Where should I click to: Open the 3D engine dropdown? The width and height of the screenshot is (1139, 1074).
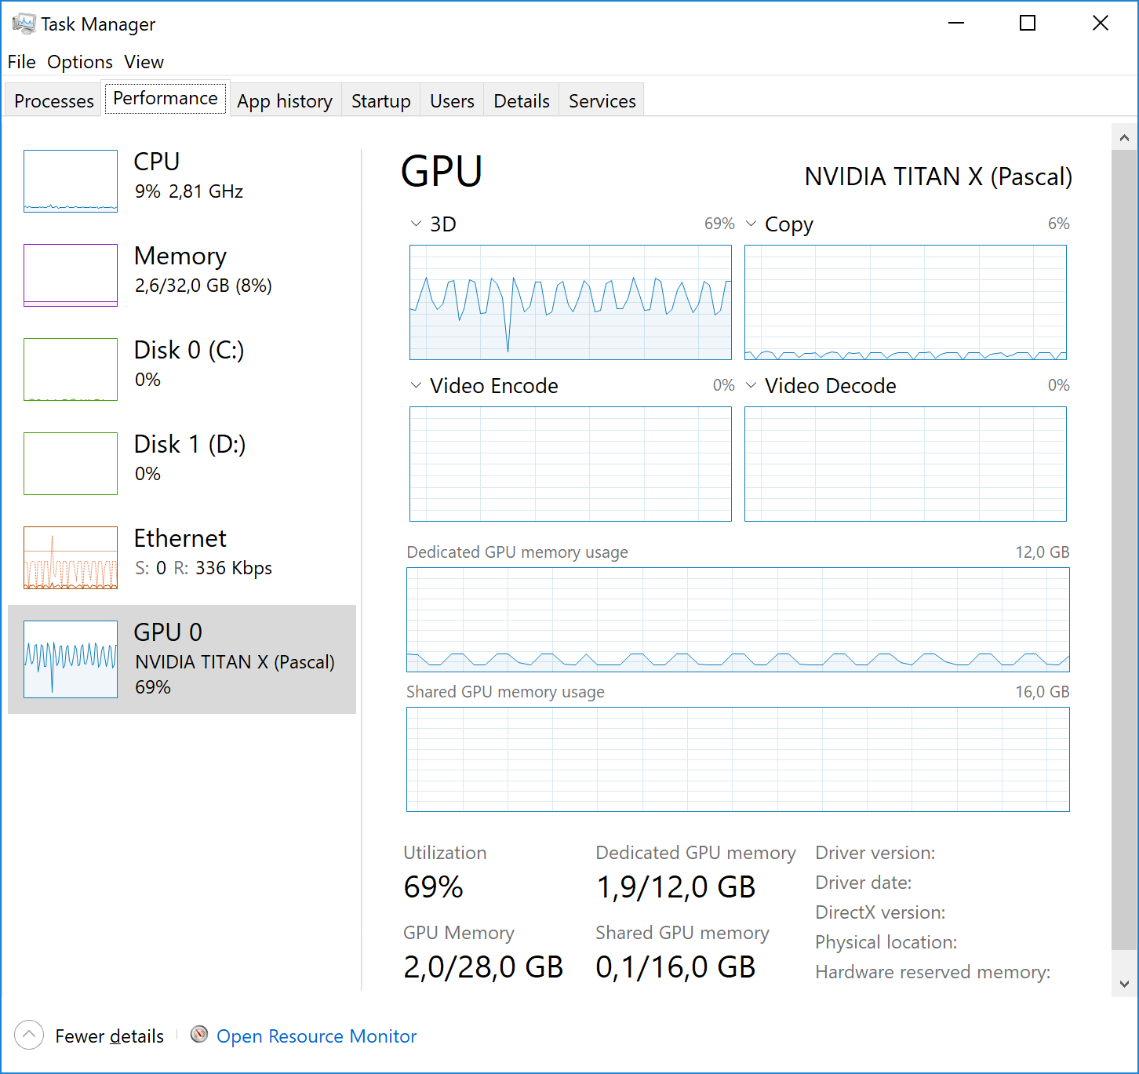point(416,224)
